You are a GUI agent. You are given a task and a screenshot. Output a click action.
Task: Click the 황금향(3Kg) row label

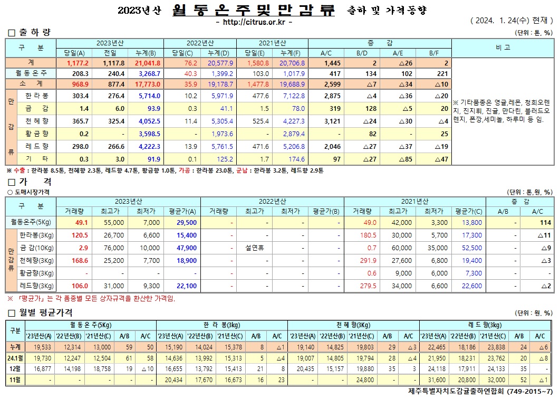36,273
